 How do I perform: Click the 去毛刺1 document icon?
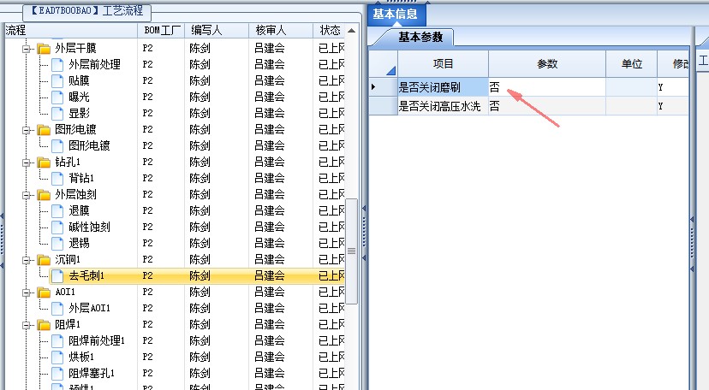(x=57, y=275)
